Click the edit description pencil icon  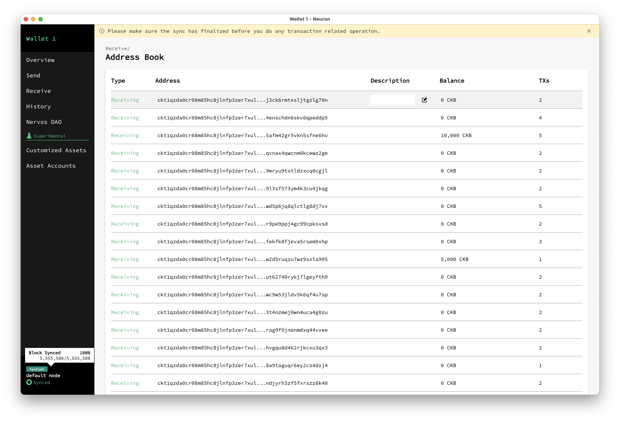click(425, 100)
